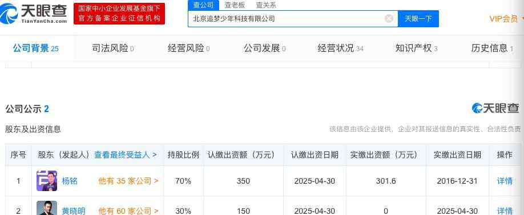524x215 pixels.
Task: Click 详情 in 黄晓明's row
Action: pos(505,211)
